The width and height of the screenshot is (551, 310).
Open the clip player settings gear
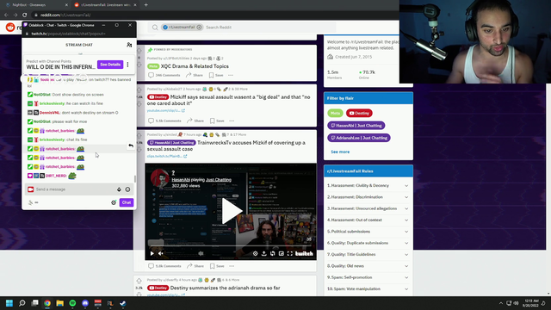coord(256,253)
